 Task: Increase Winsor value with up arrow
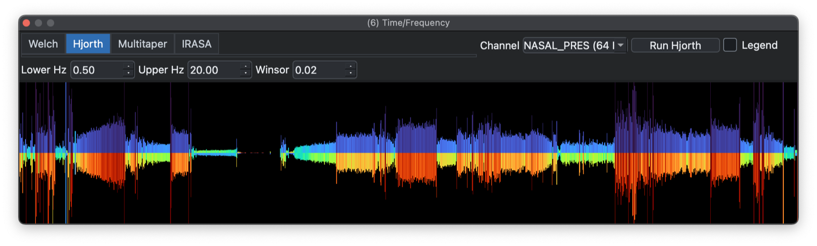click(x=350, y=66)
